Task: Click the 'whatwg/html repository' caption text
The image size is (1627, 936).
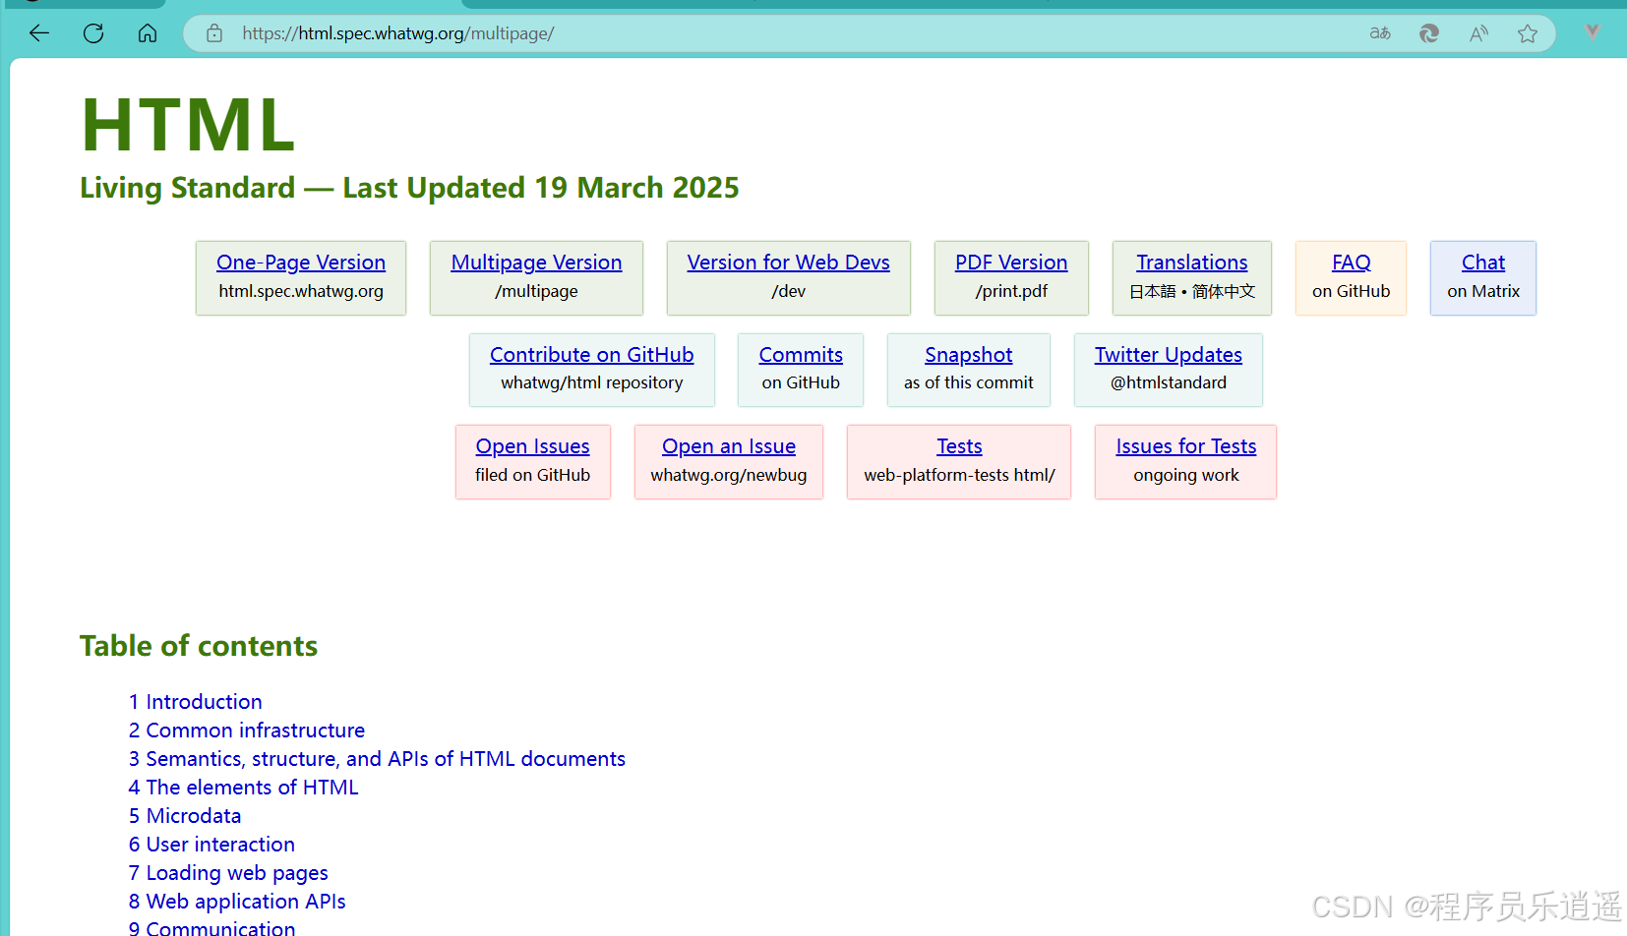Action: click(592, 382)
